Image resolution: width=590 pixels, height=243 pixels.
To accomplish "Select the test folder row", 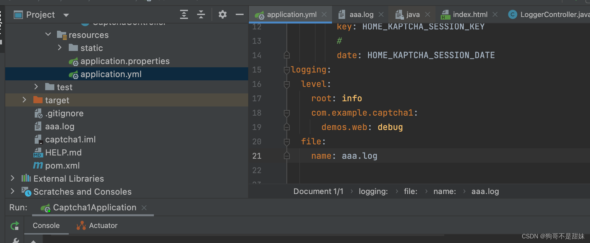I will [x=127, y=87].
